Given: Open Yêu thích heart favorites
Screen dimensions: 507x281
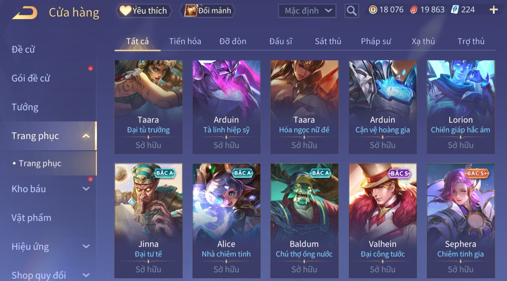Looking at the screenshot, I should tap(144, 11).
